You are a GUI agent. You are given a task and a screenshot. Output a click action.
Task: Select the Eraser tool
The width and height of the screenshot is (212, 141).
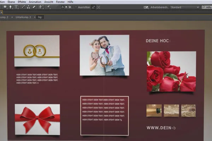tap(34, 7)
